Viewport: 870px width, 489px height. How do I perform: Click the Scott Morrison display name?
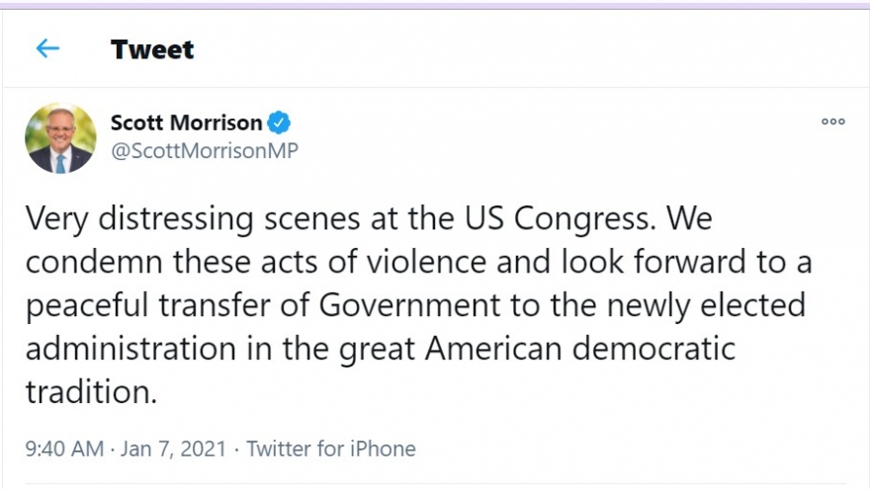coord(186,122)
